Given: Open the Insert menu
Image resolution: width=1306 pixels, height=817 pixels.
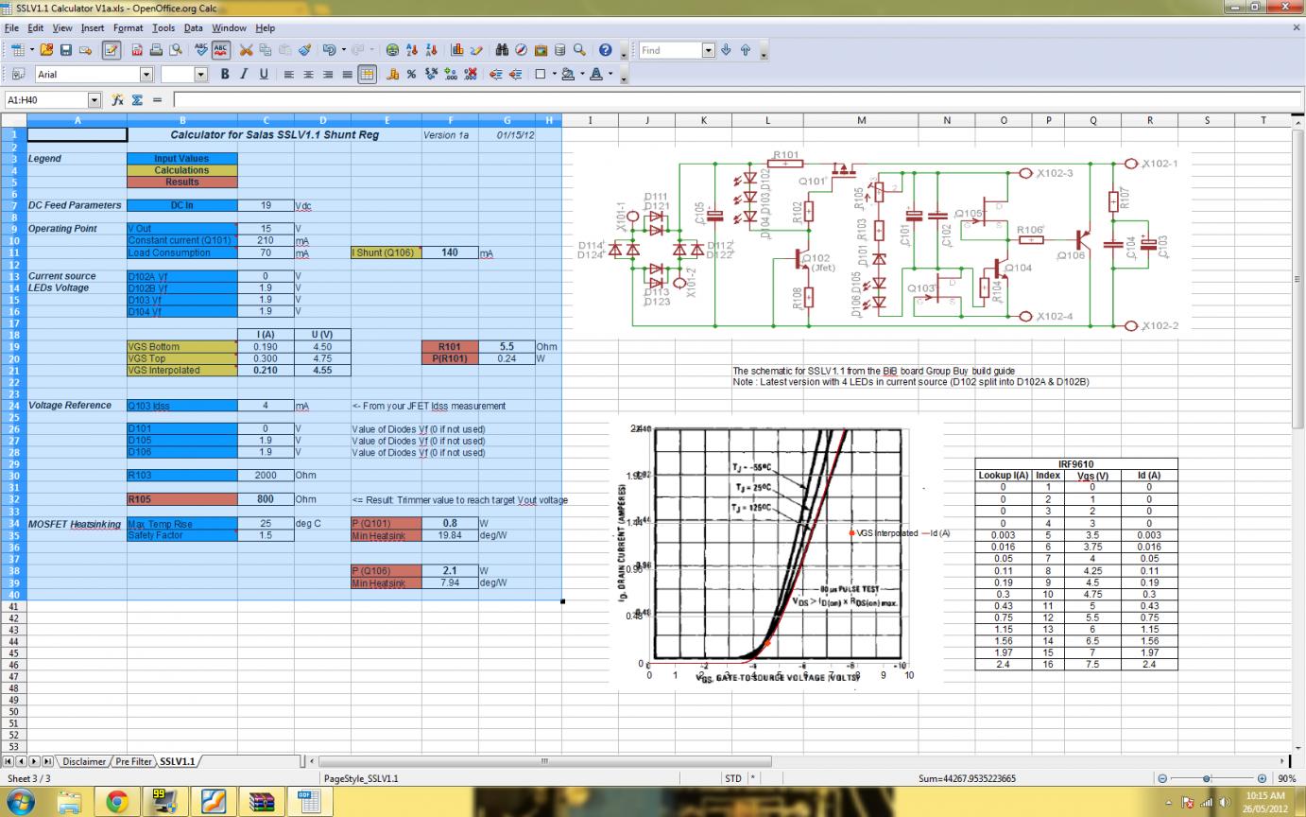Looking at the screenshot, I should pyautogui.click(x=93, y=28).
